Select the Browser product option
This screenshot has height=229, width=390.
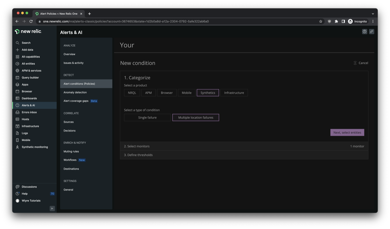pos(167,93)
